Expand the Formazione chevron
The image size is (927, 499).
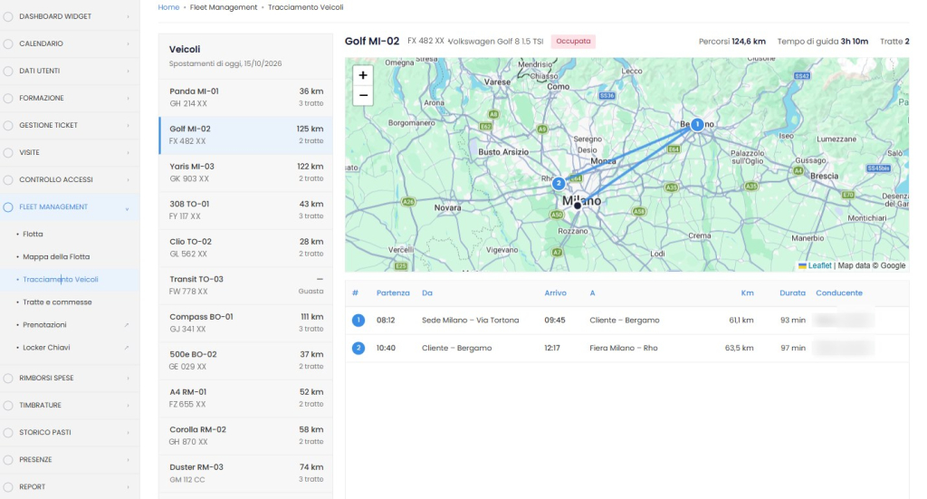pyautogui.click(x=128, y=98)
